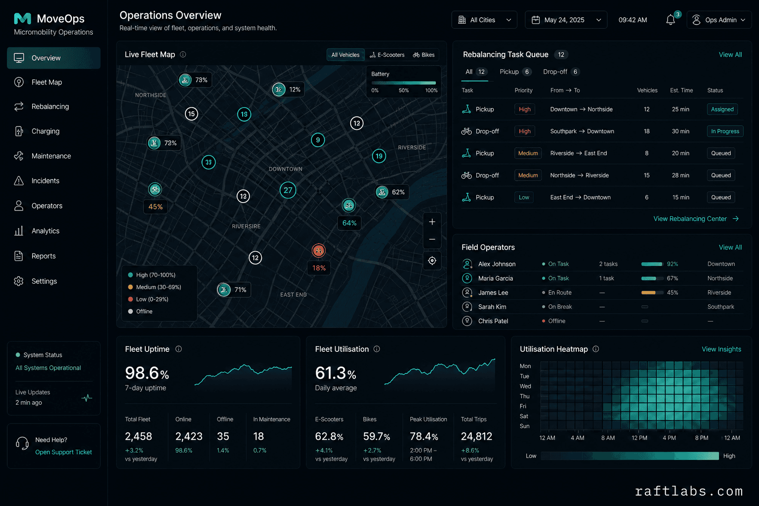
Task: Go to Fleet Map in sidebar
Action: click(54, 82)
